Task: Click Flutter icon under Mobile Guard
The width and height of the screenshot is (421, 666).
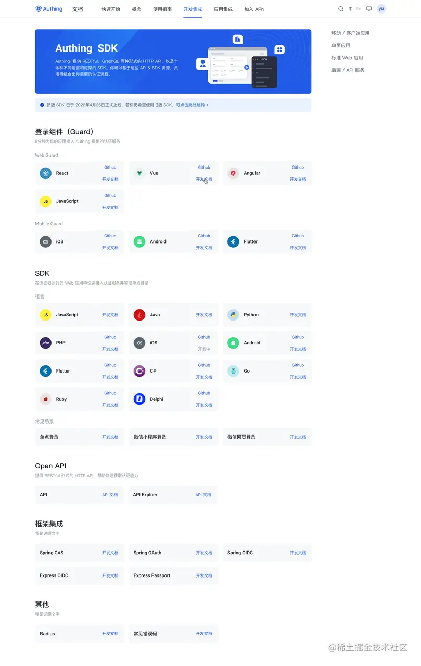Action: pyautogui.click(x=233, y=241)
